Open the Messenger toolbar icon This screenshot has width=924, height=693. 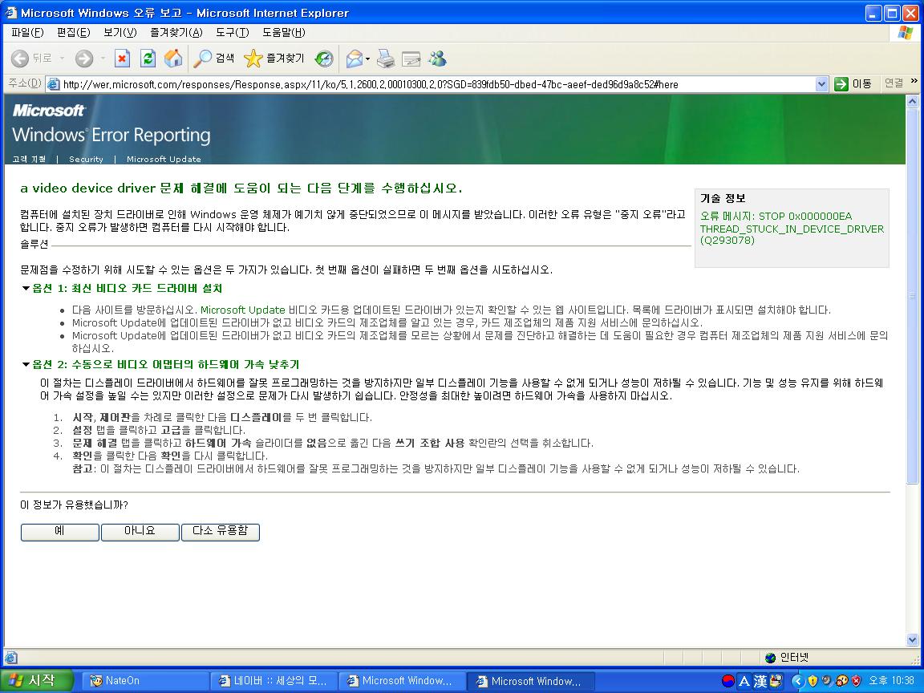[x=438, y=59]
